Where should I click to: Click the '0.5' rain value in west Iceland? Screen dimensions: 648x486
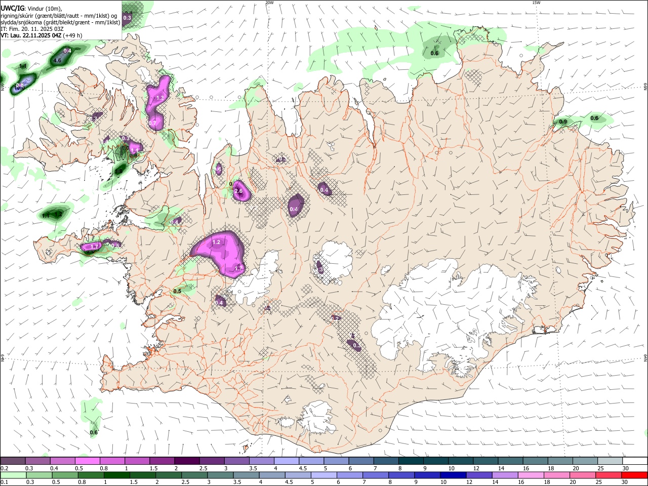coord(177,291)
